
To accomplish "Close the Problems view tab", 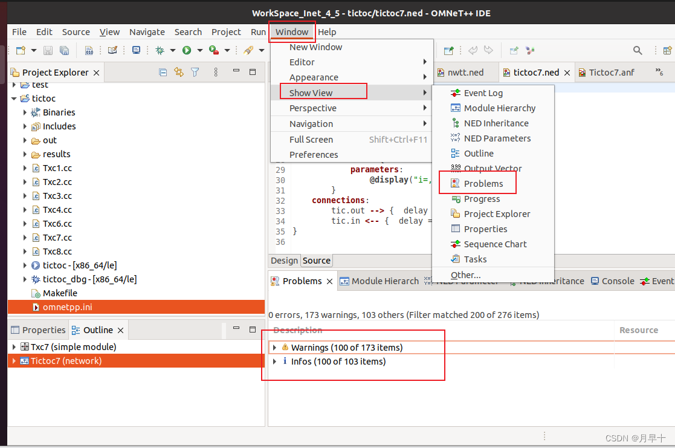I will pos(330,281).
